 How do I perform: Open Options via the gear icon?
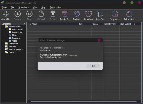77,14
